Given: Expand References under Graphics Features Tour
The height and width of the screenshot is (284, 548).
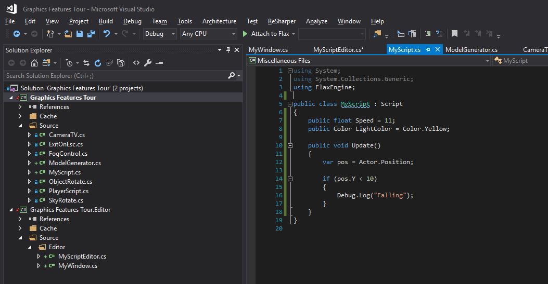Looking at the screenshot, I should coord(20,107).
